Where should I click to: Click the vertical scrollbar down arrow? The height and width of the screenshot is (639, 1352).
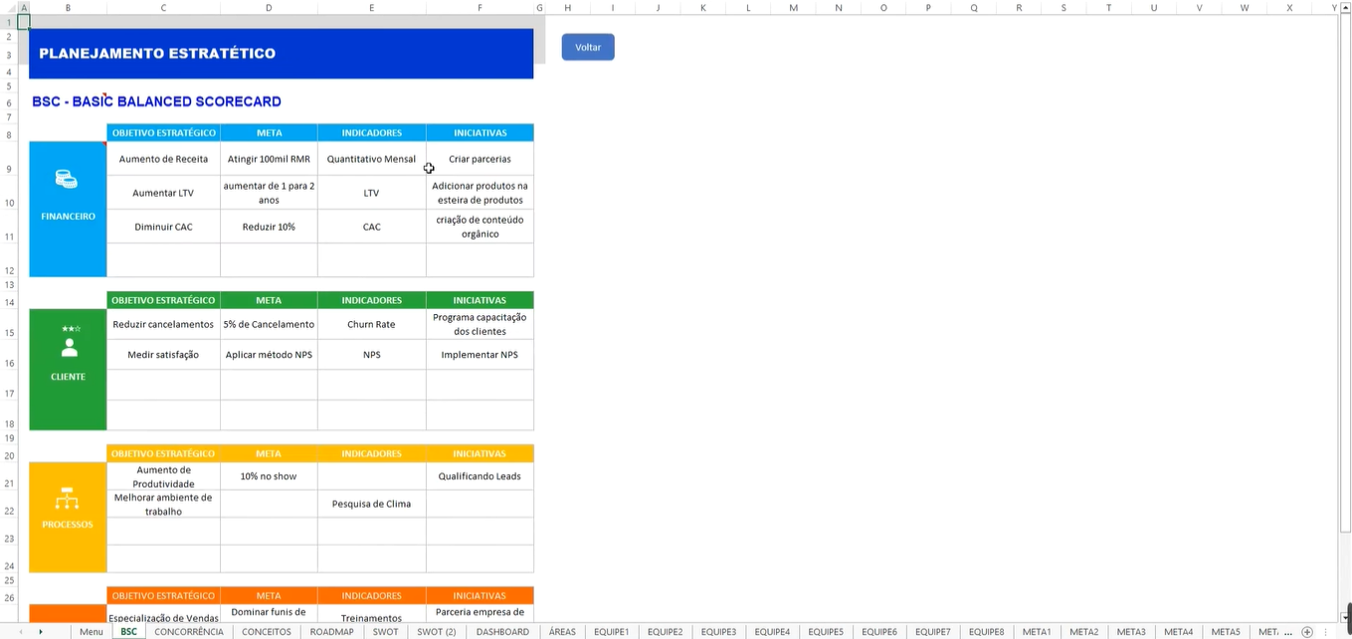point(1345,618)
